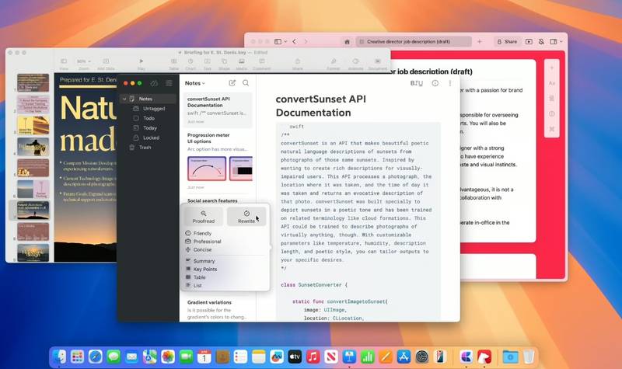Viewport: 622px width, 369px height.
Task: Click plus icon in right sidebar strip
Action: 552,68
